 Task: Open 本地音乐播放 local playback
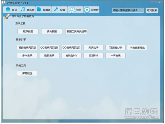137,48
